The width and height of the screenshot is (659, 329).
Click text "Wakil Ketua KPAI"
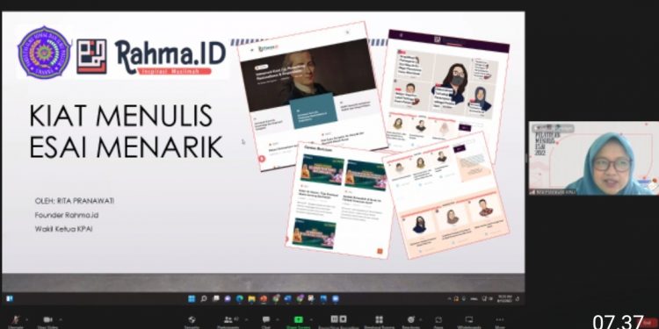pos(63,229)
